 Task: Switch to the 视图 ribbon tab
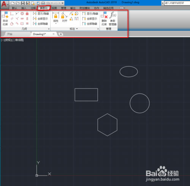tap(54, 8)
